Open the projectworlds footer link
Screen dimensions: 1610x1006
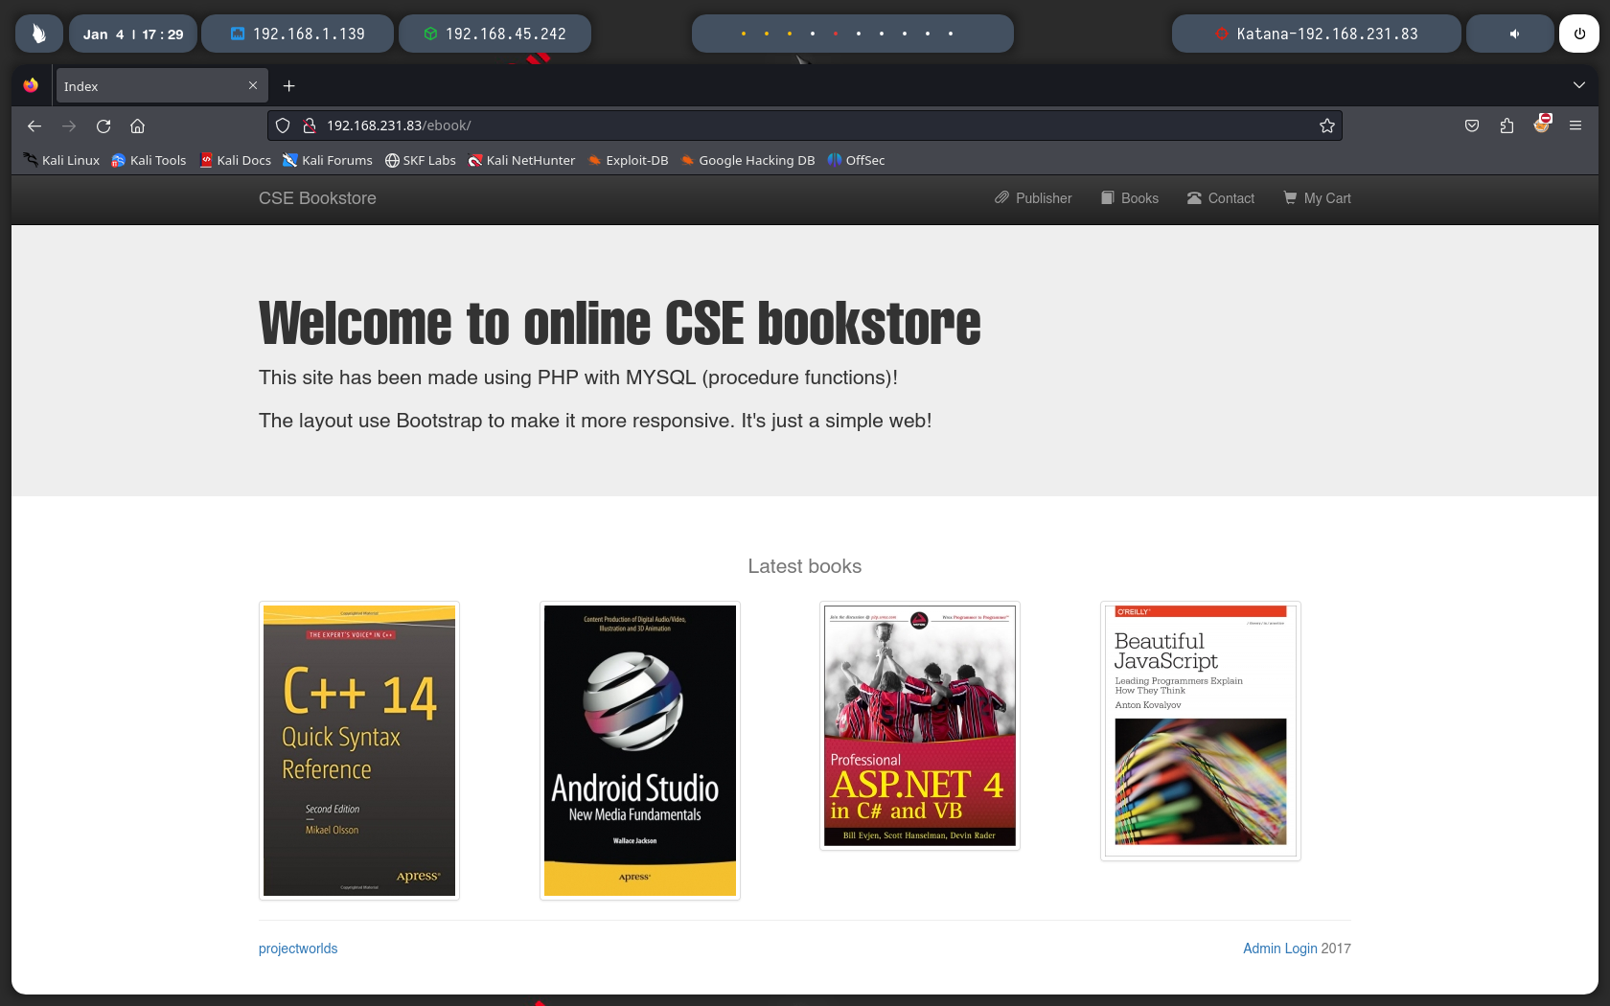coord(298,949)
